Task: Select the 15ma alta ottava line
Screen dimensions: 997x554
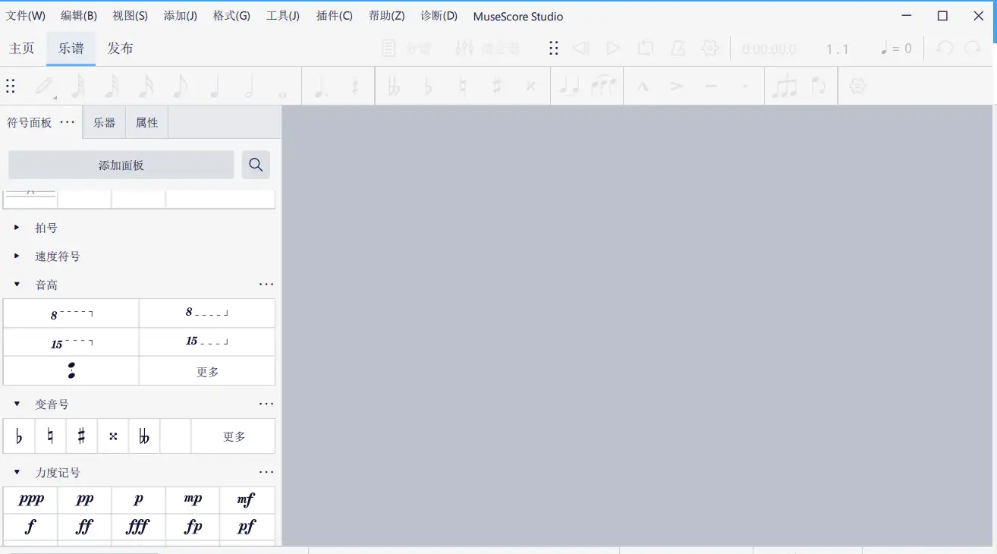Action: 71,343
